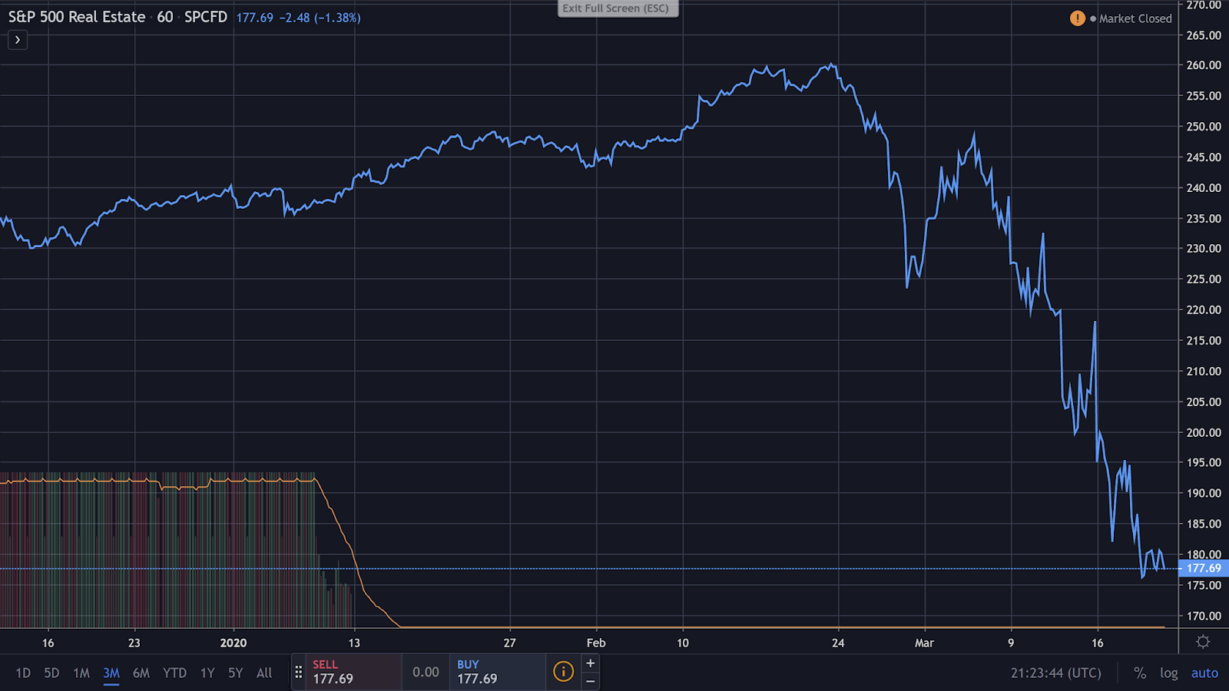Click the Mar date label on time axis

[924, 643]
